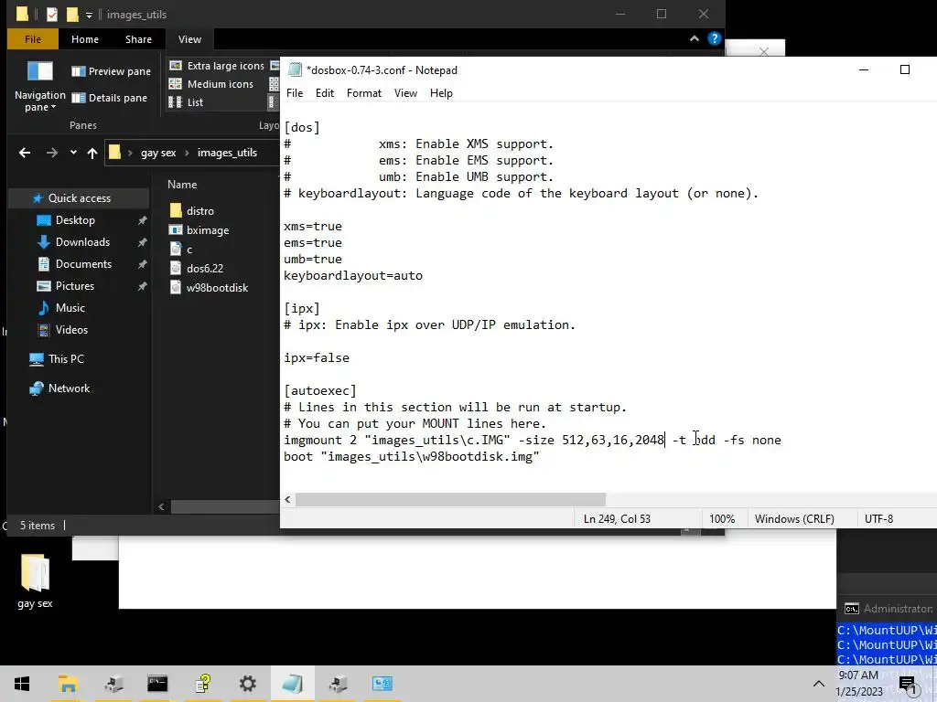Click the 'Ln 249, Col 53' status entry
The height and width of the screenshot is (702, 937).
[617, 519]
